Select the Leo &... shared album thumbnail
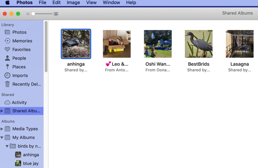This screenshot has height=168, width=258. click(x=117, y=44)
